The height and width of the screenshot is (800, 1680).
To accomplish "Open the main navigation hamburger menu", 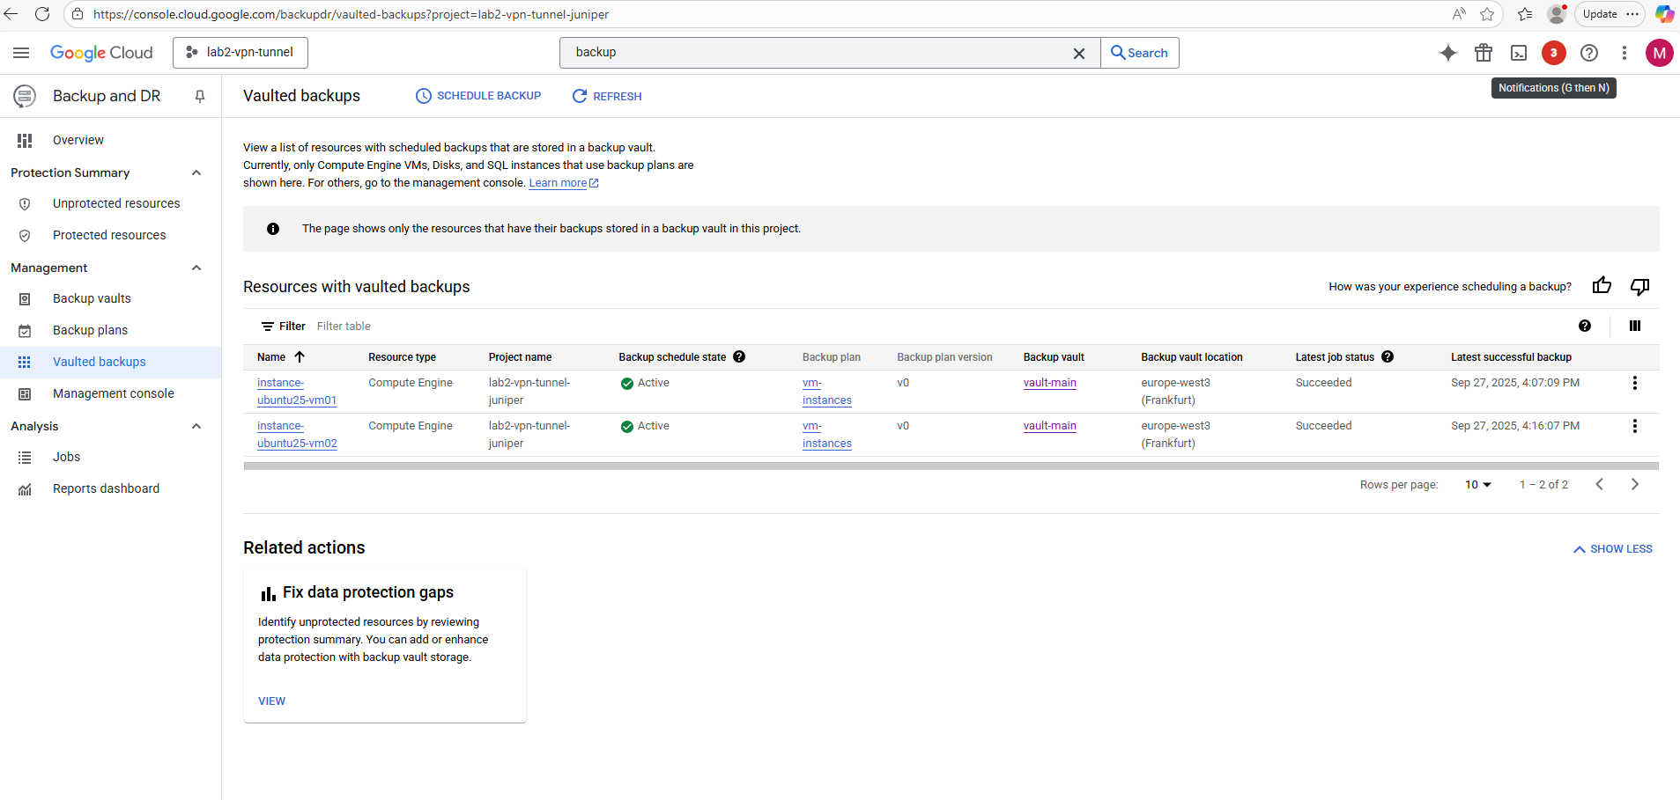I will click(x=21, y=53).
